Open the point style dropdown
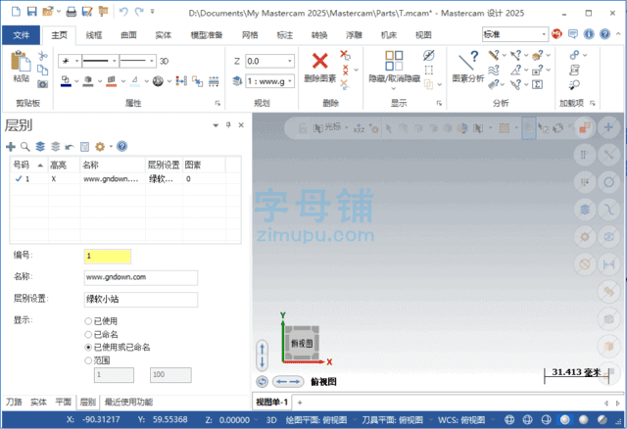Screen dimensions: 627x429 [x=76, y=61]
